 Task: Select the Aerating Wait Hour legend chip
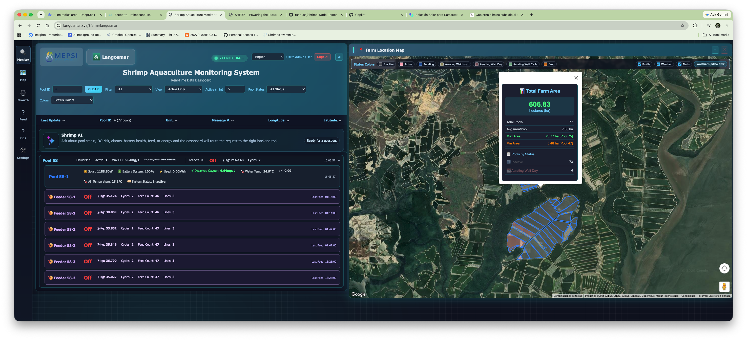[454, 64]
